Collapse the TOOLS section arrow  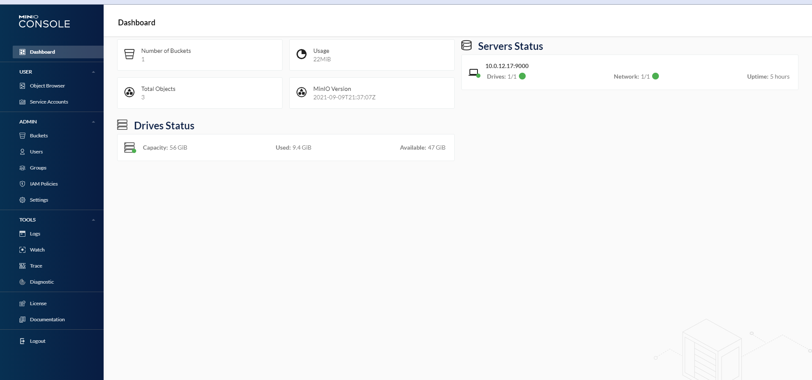coord(93,220)
